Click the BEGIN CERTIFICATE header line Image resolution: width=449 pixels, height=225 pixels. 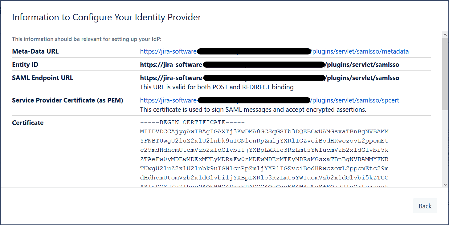(192, 122)
